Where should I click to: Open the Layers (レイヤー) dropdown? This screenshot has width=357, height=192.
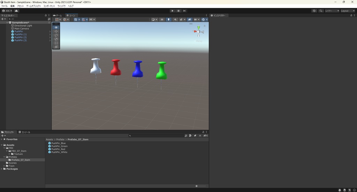pyautogui.click(x=332, y=11)
